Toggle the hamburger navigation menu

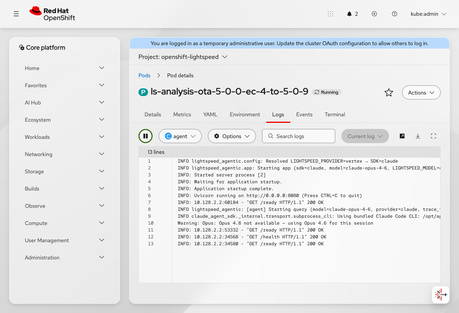16,14
